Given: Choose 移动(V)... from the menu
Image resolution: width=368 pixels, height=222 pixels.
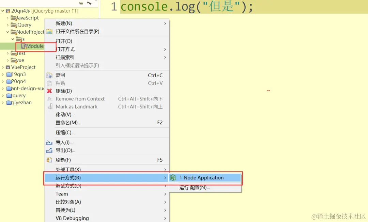Looking at the screenshot, I should pyautogui.click(x=107, y=115).
